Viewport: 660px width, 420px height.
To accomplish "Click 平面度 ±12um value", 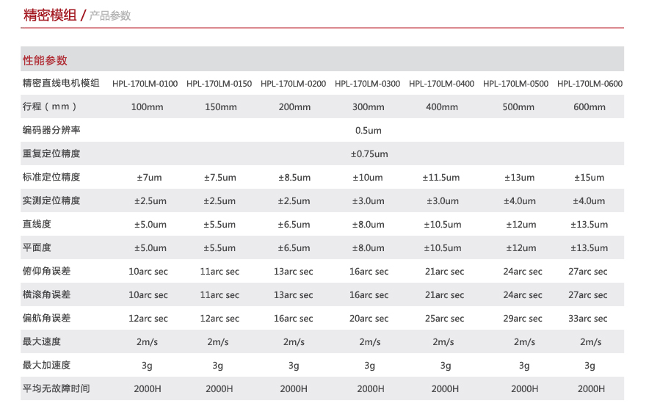I will tap(521, 248).
